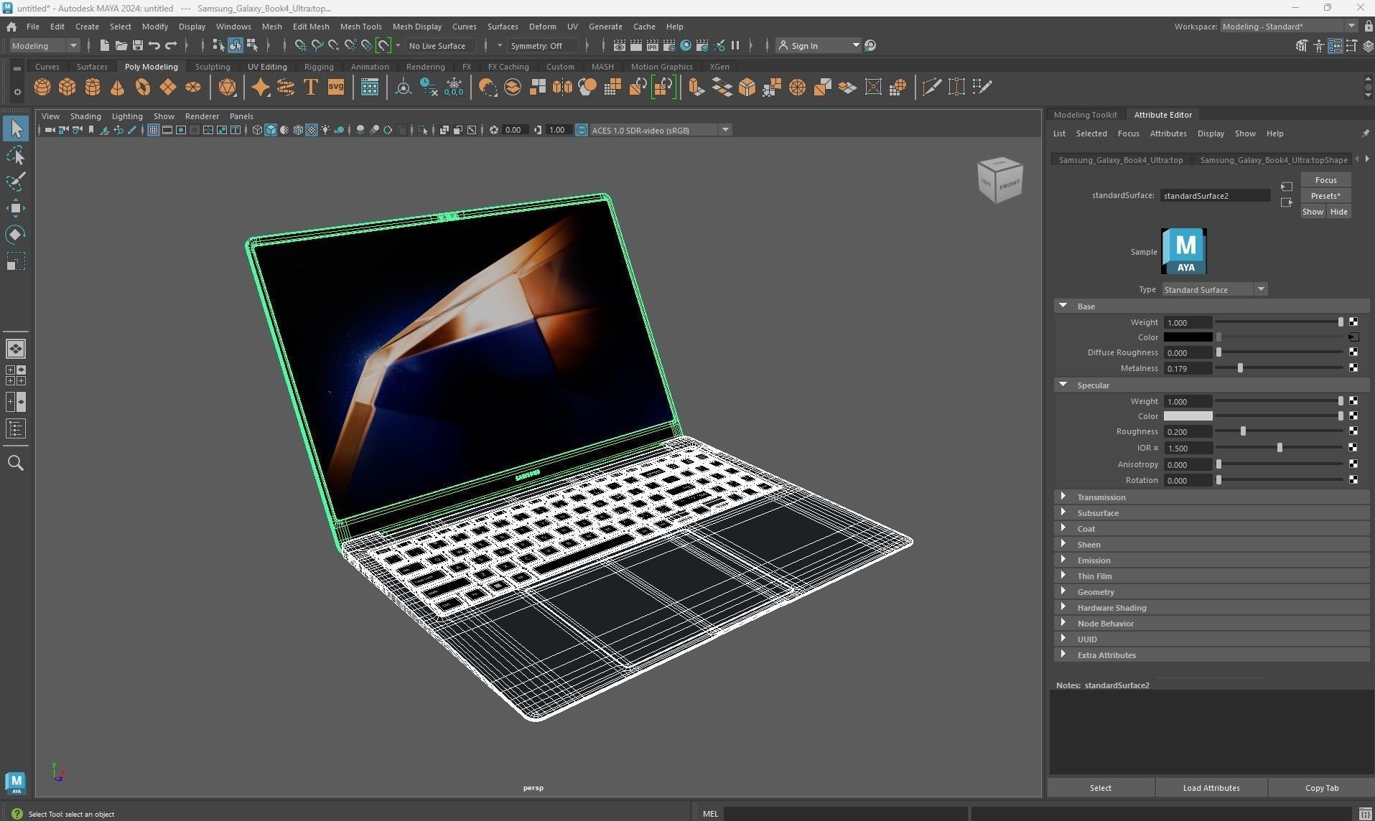Open the Mesh Tools menu
The width and height of the screenshot is (1375, 821).
coord(360,27)
